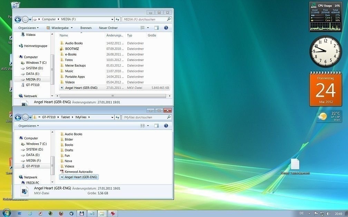Click the DE language indicator
The width and height of the screenshot is (348, 217).
point(301,214)
